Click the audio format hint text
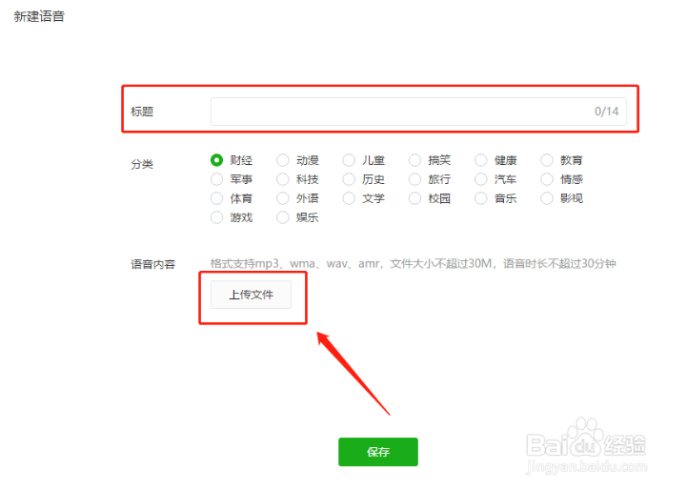The width and height of the screenshot is (687, 491). tap(414, 263)
